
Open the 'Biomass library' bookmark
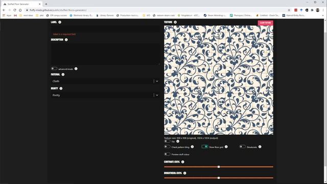pyautogui.click(x=81, y=15)
